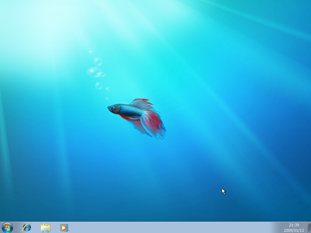The height and width of the screenshot is (233, 311).
Task: Click the date 2009/01/13
Action: [294, 231]
